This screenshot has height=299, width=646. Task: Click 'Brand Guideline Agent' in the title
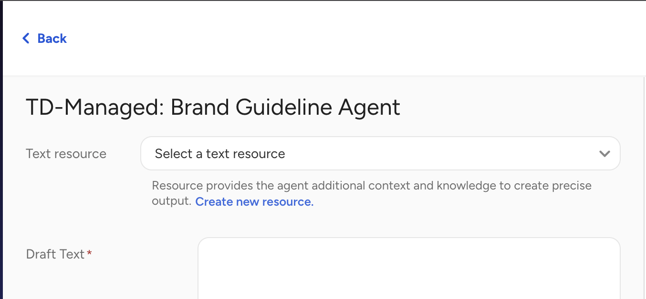(x=285, y=108)
